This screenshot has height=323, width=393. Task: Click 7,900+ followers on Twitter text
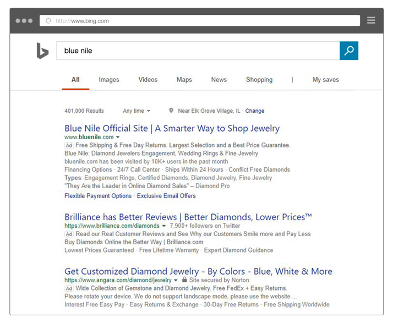coord(205,226)
